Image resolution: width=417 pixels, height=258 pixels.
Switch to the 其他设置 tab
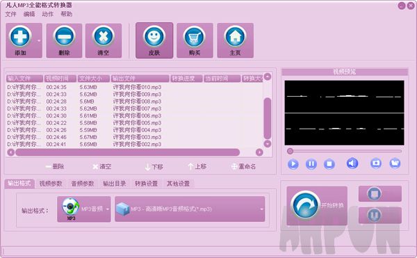click(178, 184)
